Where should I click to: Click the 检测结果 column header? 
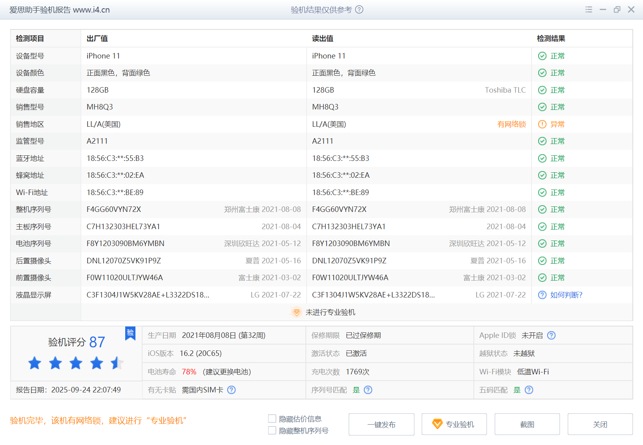point(551,38)
